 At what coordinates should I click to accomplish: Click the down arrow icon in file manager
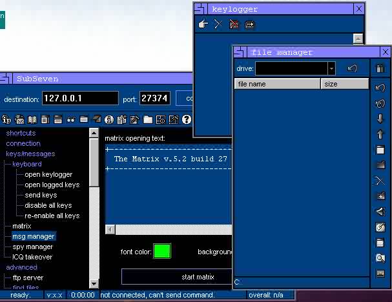[x=380, y=119]
